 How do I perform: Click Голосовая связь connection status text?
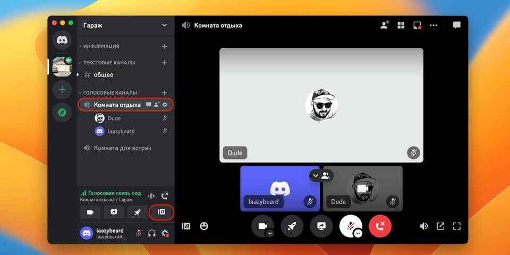click(115, 193)
